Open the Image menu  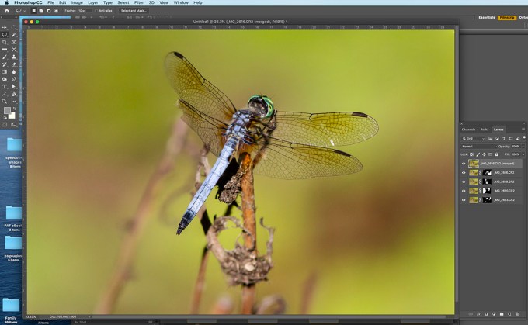point(77,2)
